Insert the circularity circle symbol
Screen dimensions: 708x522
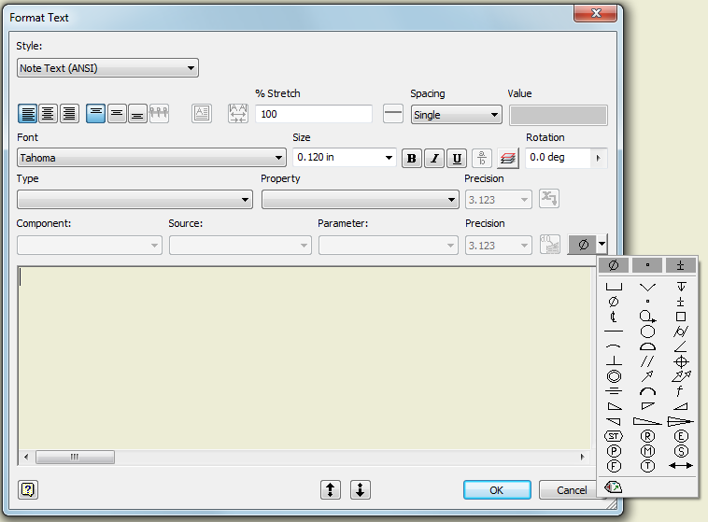pos(647,332)
